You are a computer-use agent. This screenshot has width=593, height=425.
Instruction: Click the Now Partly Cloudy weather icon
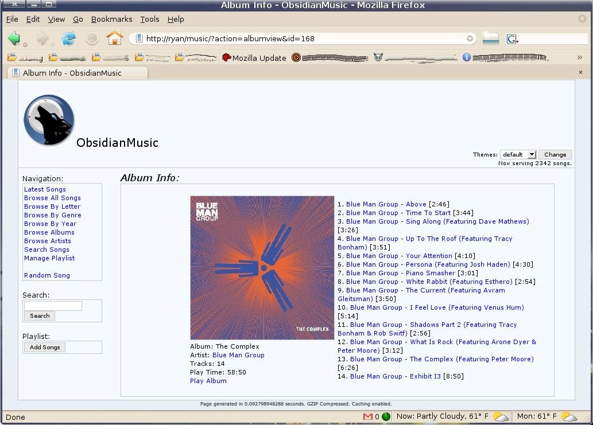click(501, 416)
